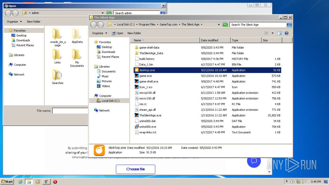
Task: Select unins000.exe installer icon
Action: 137,127
